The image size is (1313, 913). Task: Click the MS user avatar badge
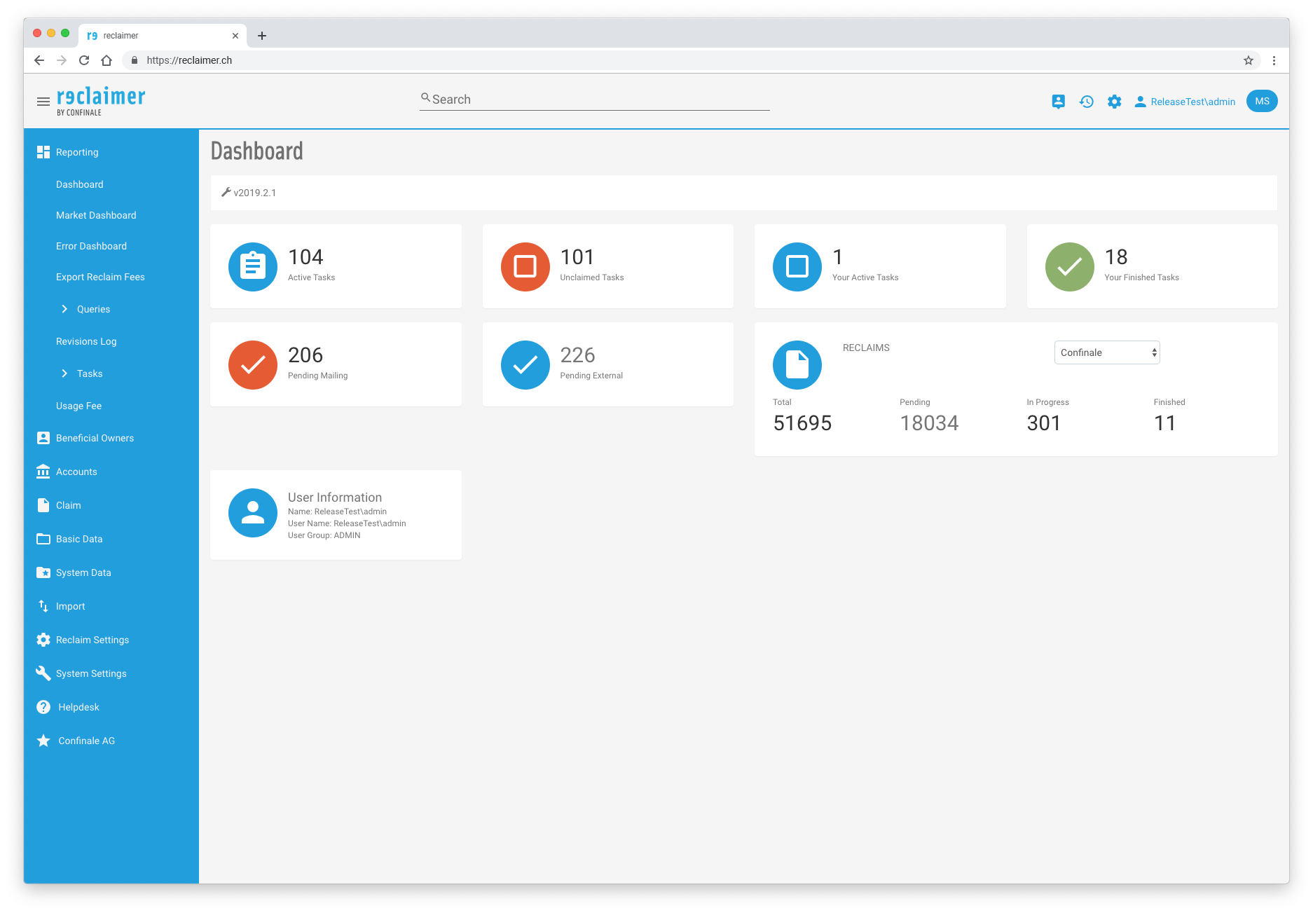[1261, 102]
